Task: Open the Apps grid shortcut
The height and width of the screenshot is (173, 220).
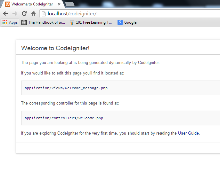Action: pyautogui.click(x=10, y=22)
